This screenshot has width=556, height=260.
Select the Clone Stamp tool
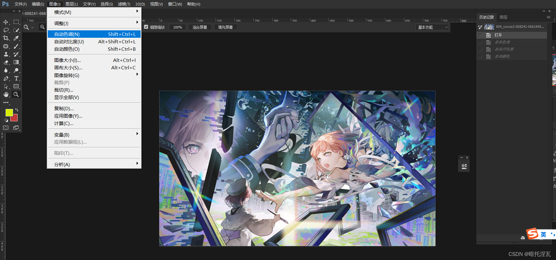click(x=6, y=54)
